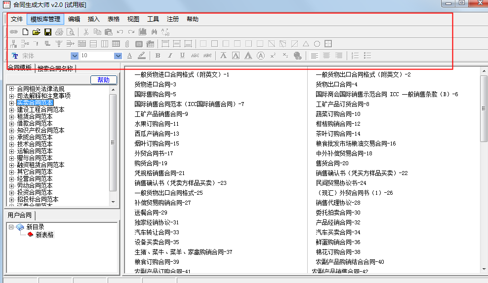Expand 租赁合同范本 tree node
488x283 pixels.
click(x=11, y=117)
